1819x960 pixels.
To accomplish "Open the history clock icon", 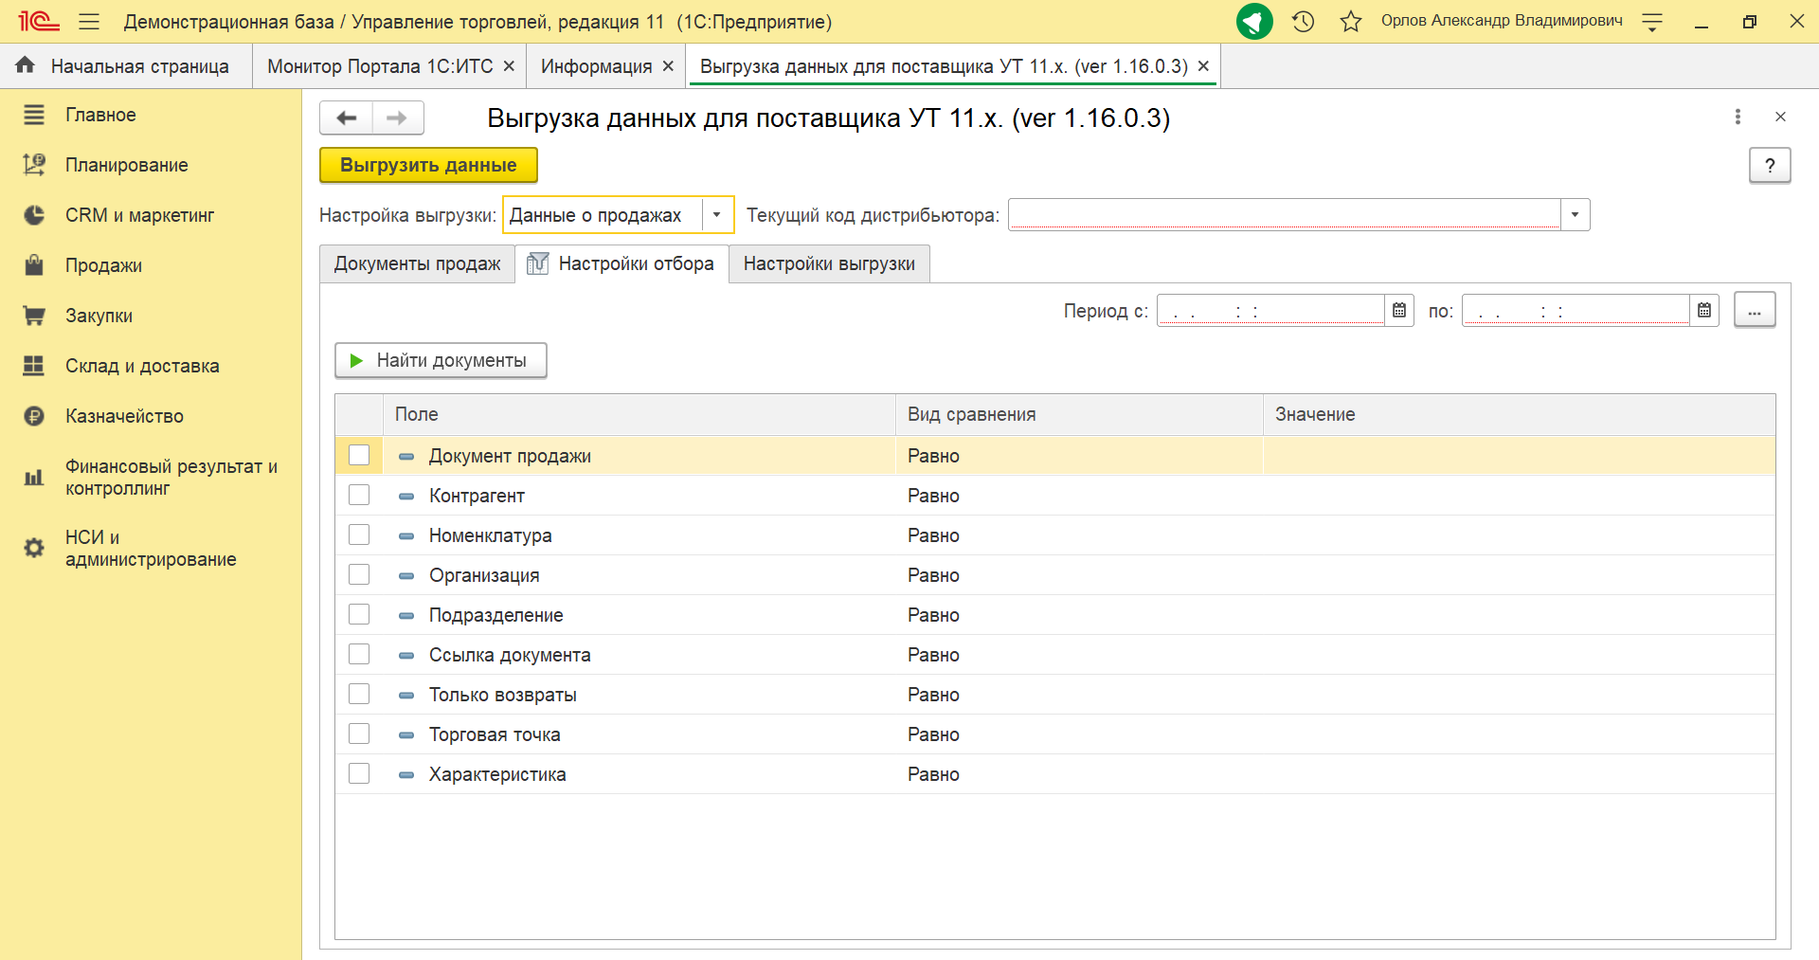I will click(1304, 21).
